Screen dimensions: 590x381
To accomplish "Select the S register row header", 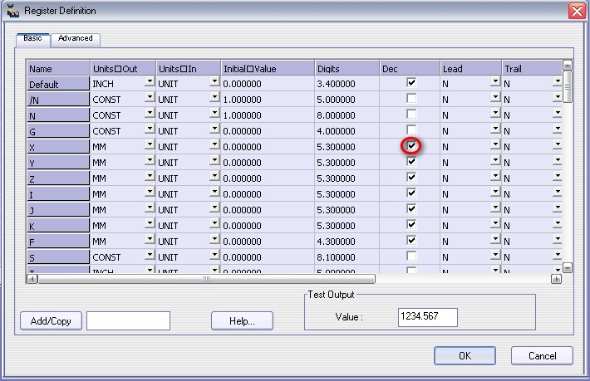I will (58, 257).
